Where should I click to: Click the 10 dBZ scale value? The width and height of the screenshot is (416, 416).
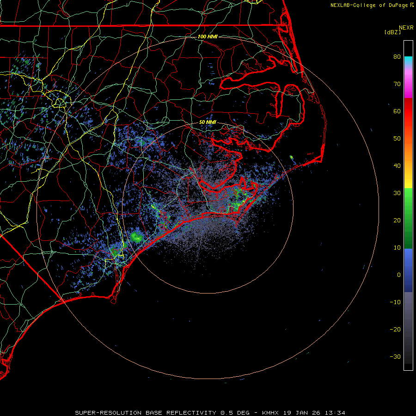click(x=397, y=248)
